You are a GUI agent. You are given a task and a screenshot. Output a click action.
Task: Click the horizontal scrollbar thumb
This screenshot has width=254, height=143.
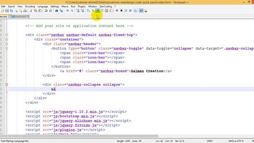click(79, 136)
